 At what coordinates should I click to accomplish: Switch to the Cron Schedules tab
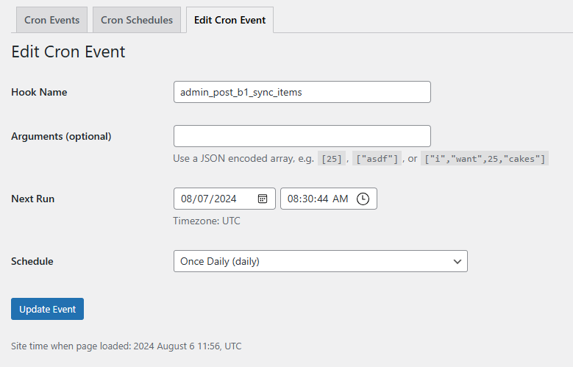pyautogui.click(x=137, y=20)
